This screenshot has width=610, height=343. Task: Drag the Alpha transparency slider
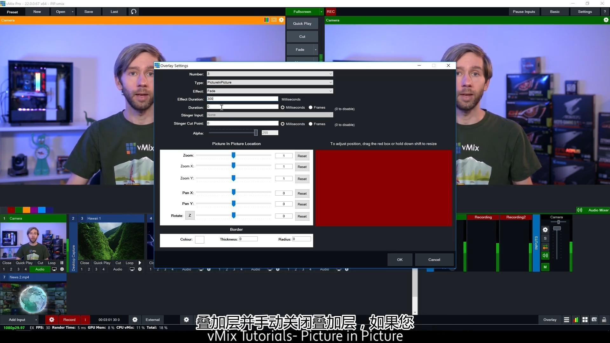[x=256, y=133]
